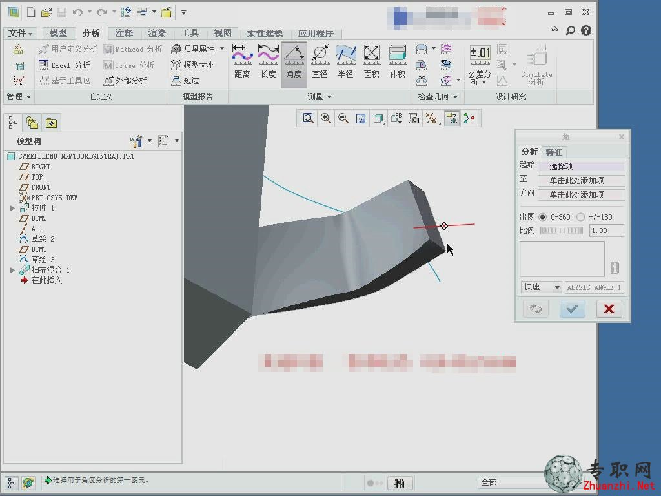Open 质量属性 mass properties
The width and height of the screenshot is (661, 496).
click(194, 49)
